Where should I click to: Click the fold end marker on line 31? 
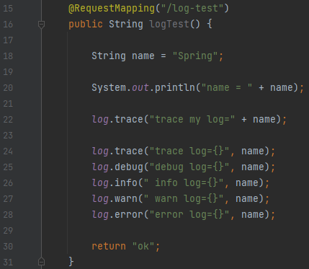coord(41,261)
